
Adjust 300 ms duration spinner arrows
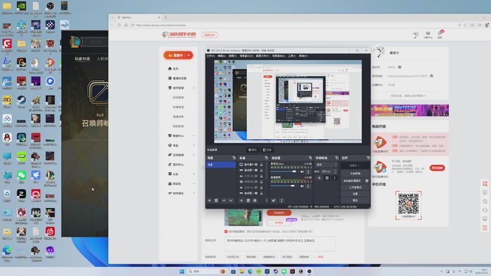pyautogui.click(x=335, y=171)
